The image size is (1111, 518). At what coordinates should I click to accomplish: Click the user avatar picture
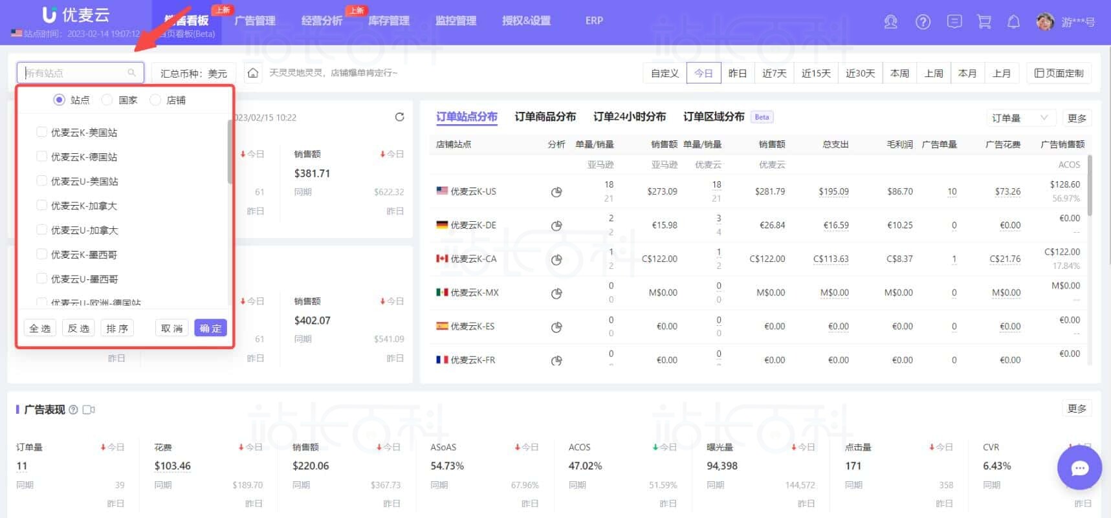pyautogui.click(x=1045, y=21)
